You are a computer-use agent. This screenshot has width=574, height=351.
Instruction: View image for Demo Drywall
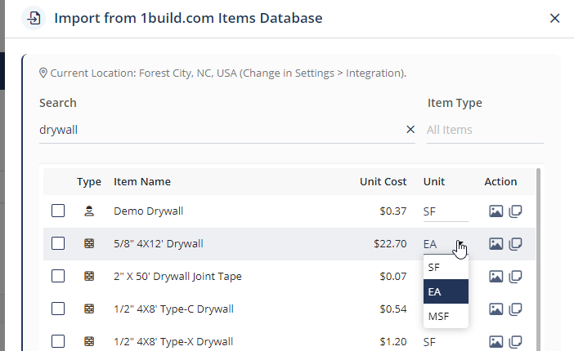tap(496, 211)
